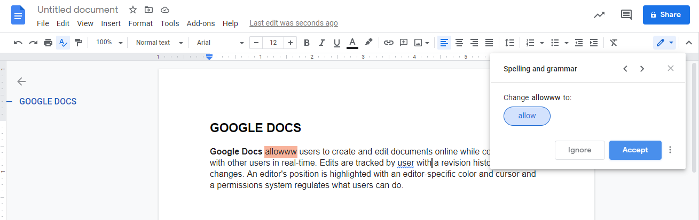Star the Untitled document
This screenshot has width=699, height=220.
[133, 10]
